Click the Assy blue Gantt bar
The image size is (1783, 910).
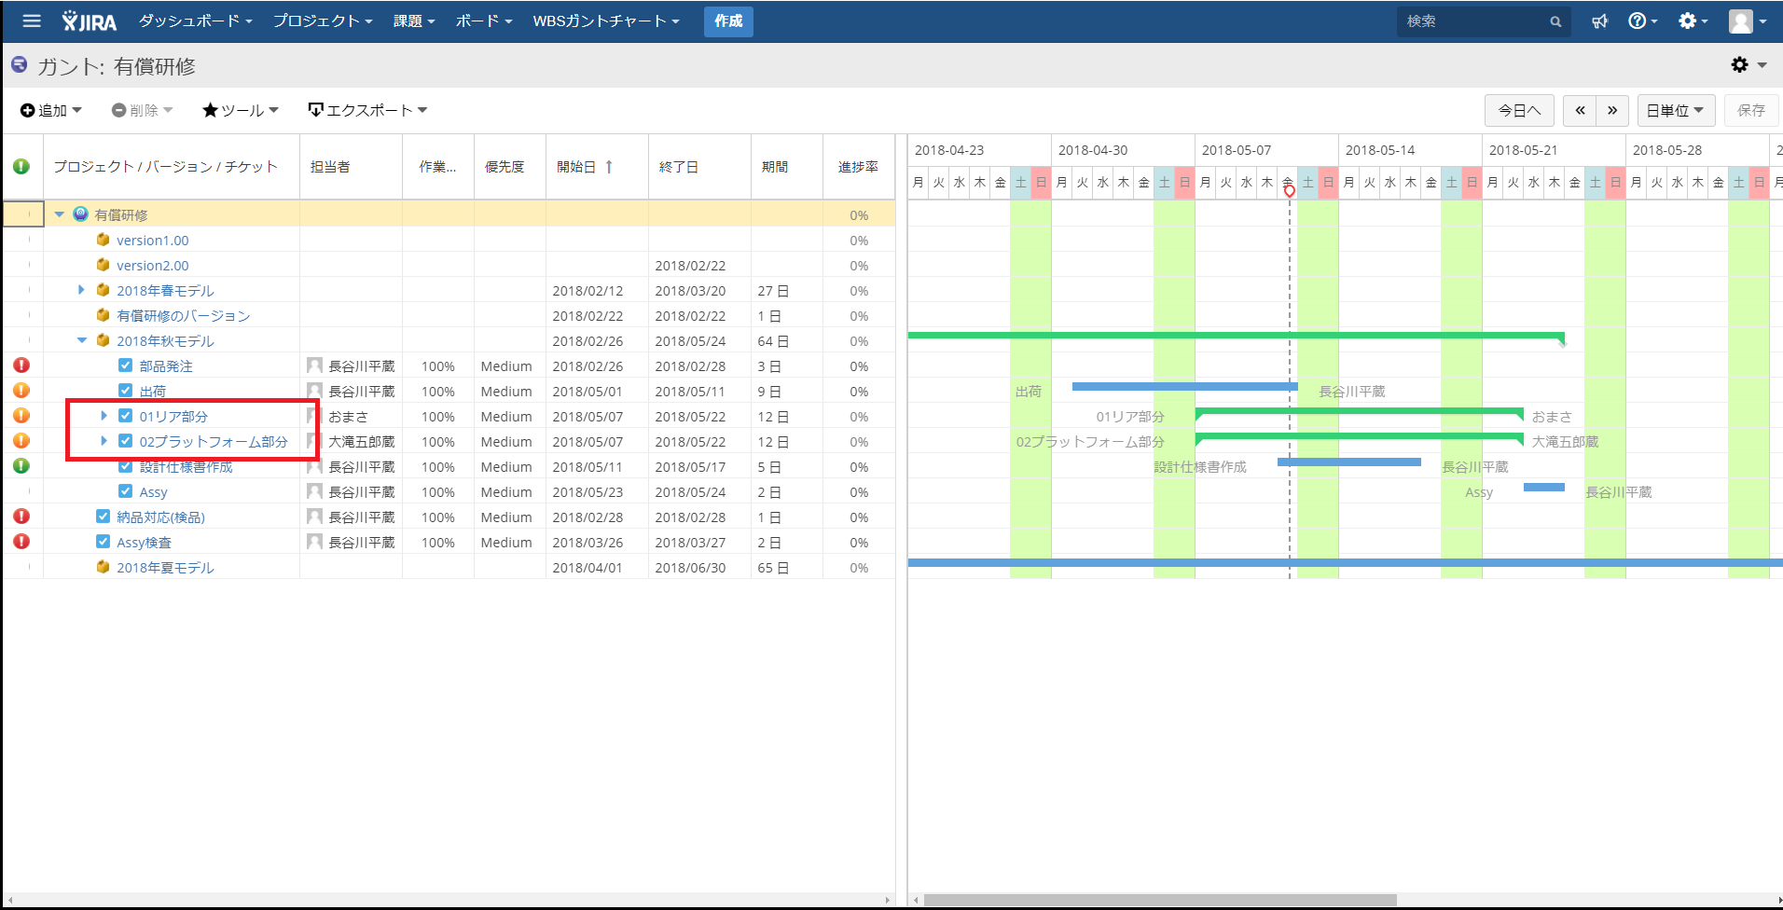coord(1544,487)
